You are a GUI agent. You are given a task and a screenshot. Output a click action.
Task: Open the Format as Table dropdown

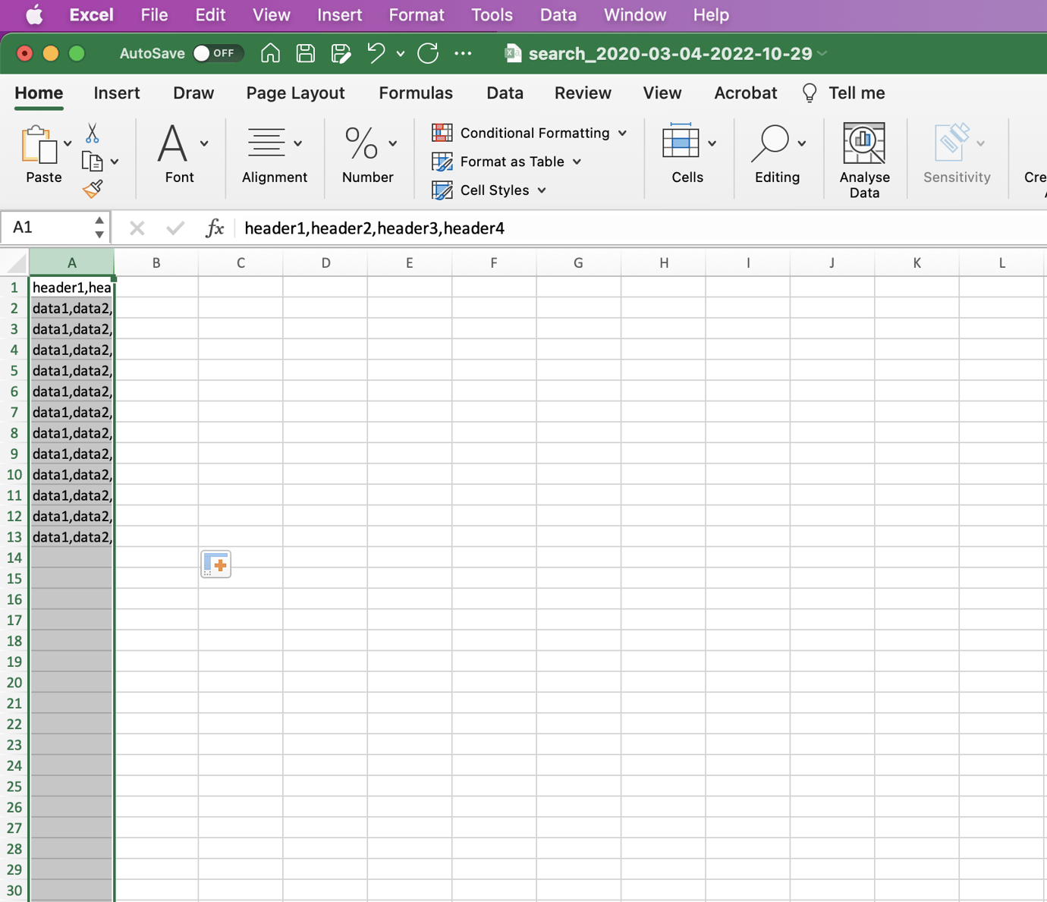click(x=507, y=162)
